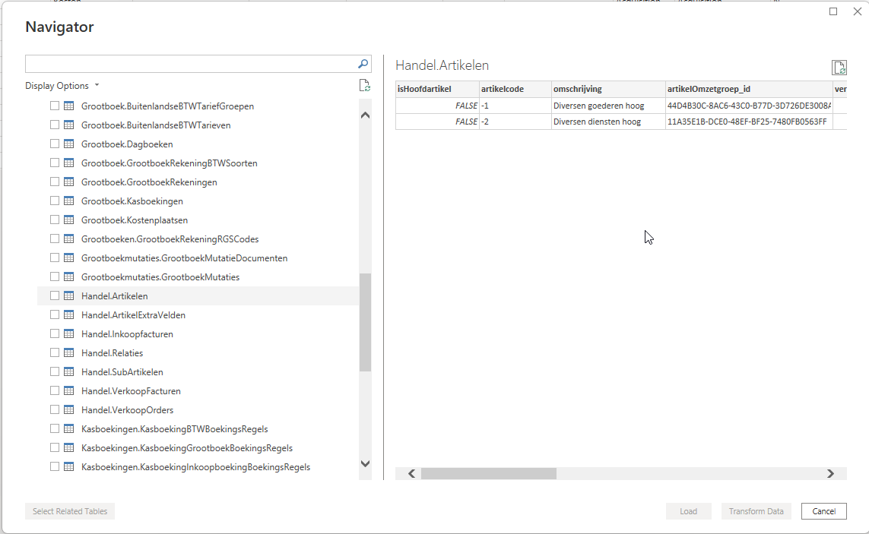The width and height of the screenshot is (869, 534).
Task: Select Grootboekmutaties.GrootboekMutaties table entry
Action: 160,277
